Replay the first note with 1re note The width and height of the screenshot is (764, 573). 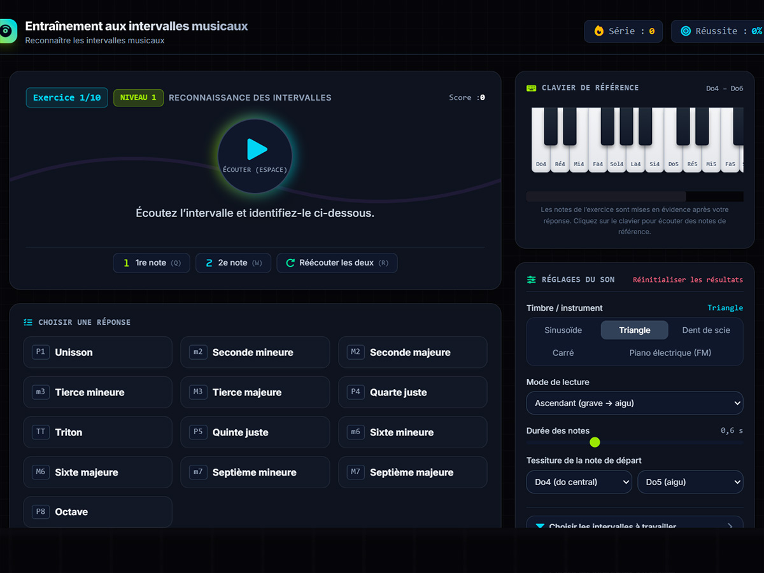(152, 263)
